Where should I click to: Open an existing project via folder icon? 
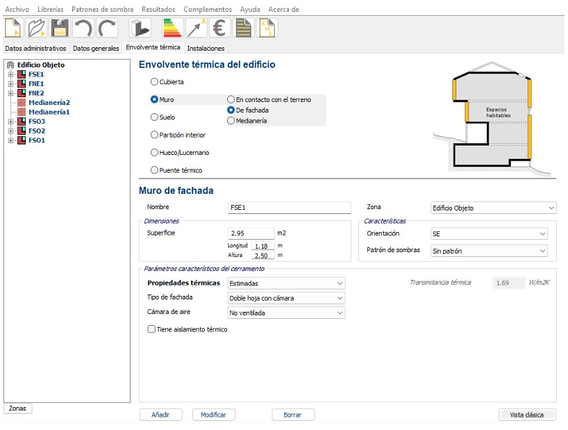pos(37,28)
